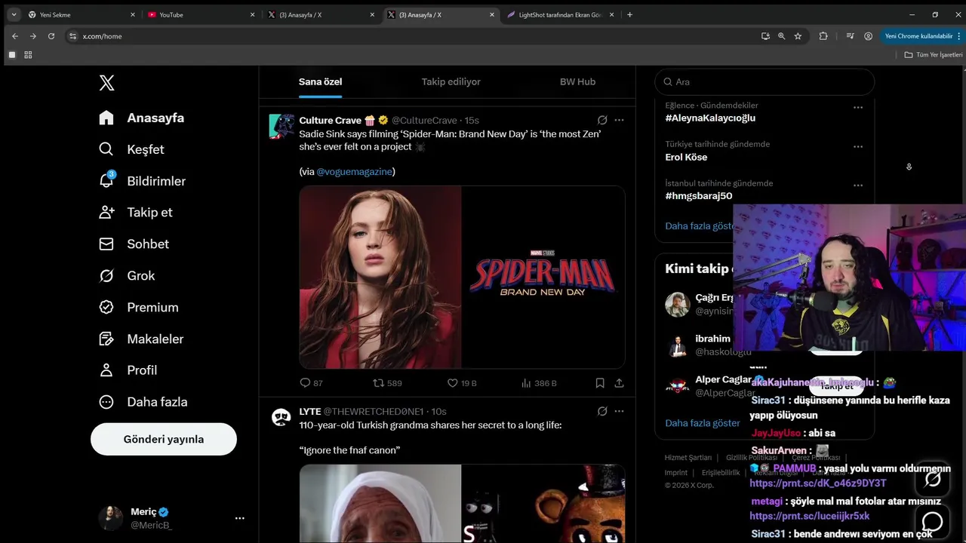Open floating chat bubble button
Viewport: 966px width, 543px height.
click(x=933, y=521)
